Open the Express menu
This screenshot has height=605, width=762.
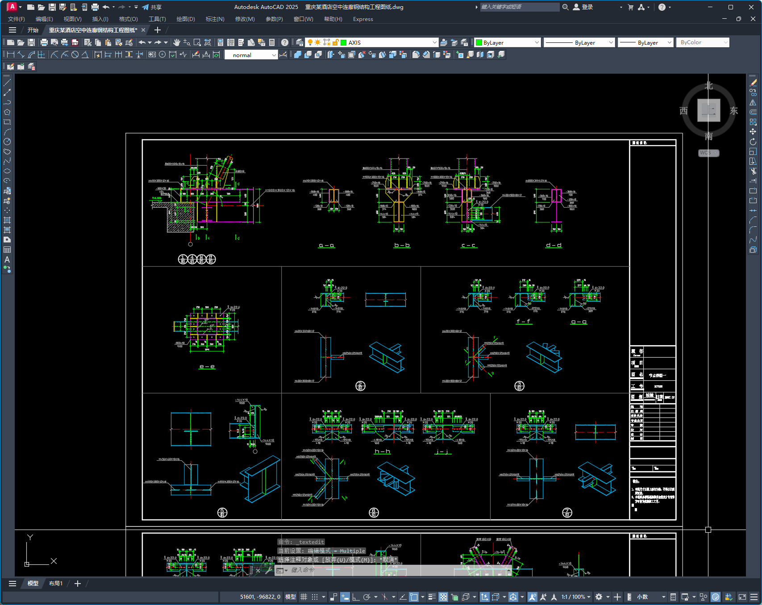pos(363,19)
